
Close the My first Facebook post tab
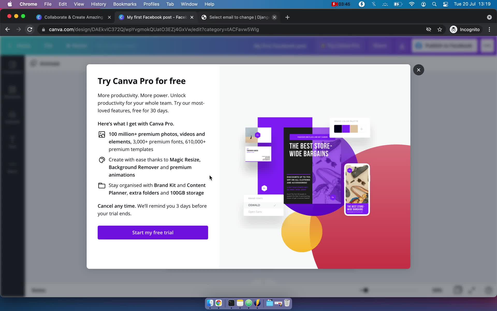pyautogui.click(x=192, y=17)
